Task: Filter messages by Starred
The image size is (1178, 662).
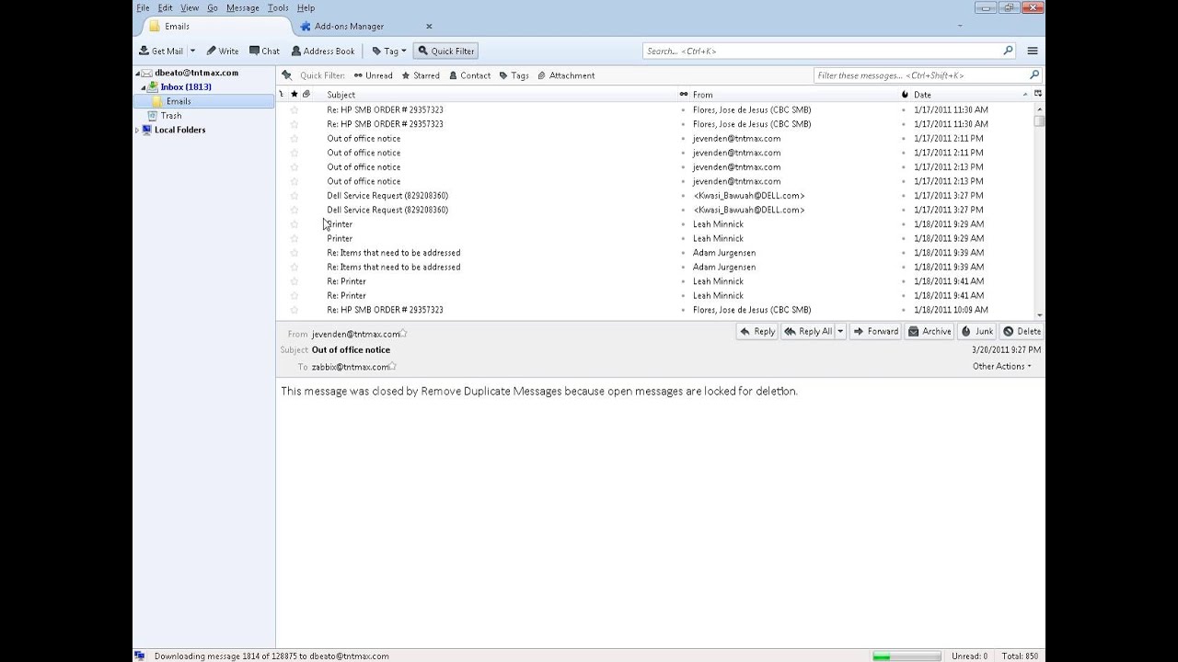Action: click(x=420, y=75)
